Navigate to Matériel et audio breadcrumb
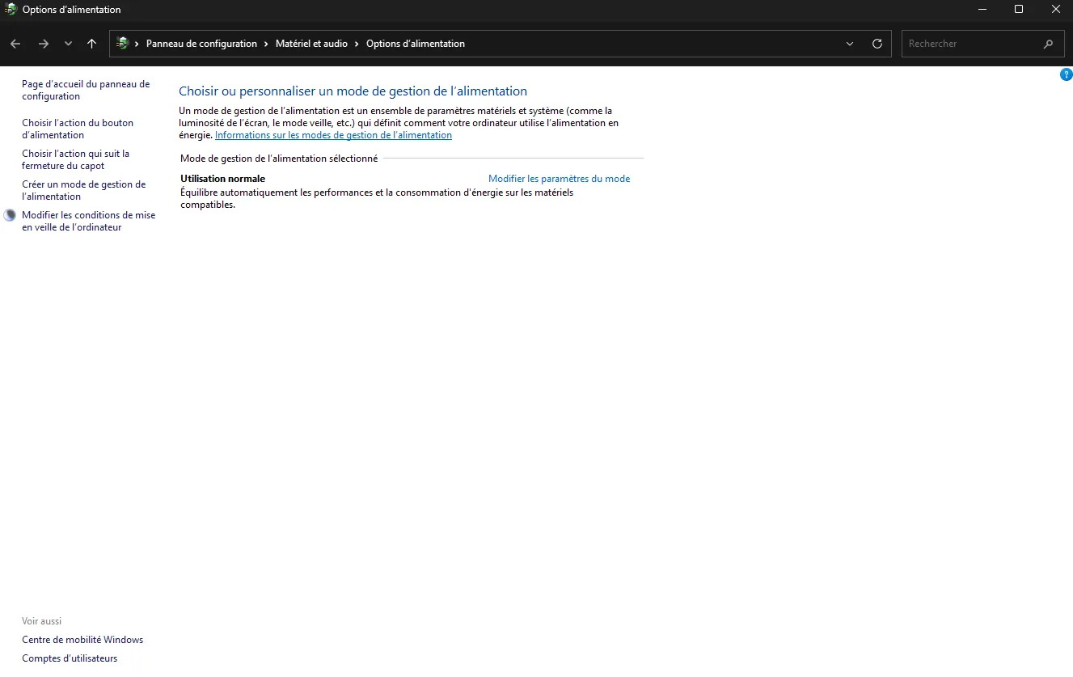 (x=311, y=44)
